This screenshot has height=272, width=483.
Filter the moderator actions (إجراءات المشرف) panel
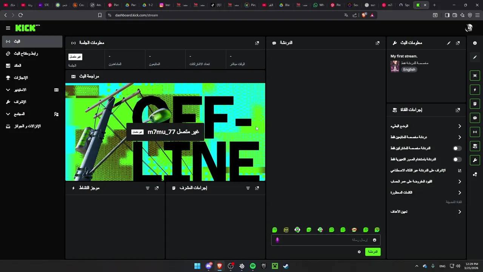tap(248, 188)
